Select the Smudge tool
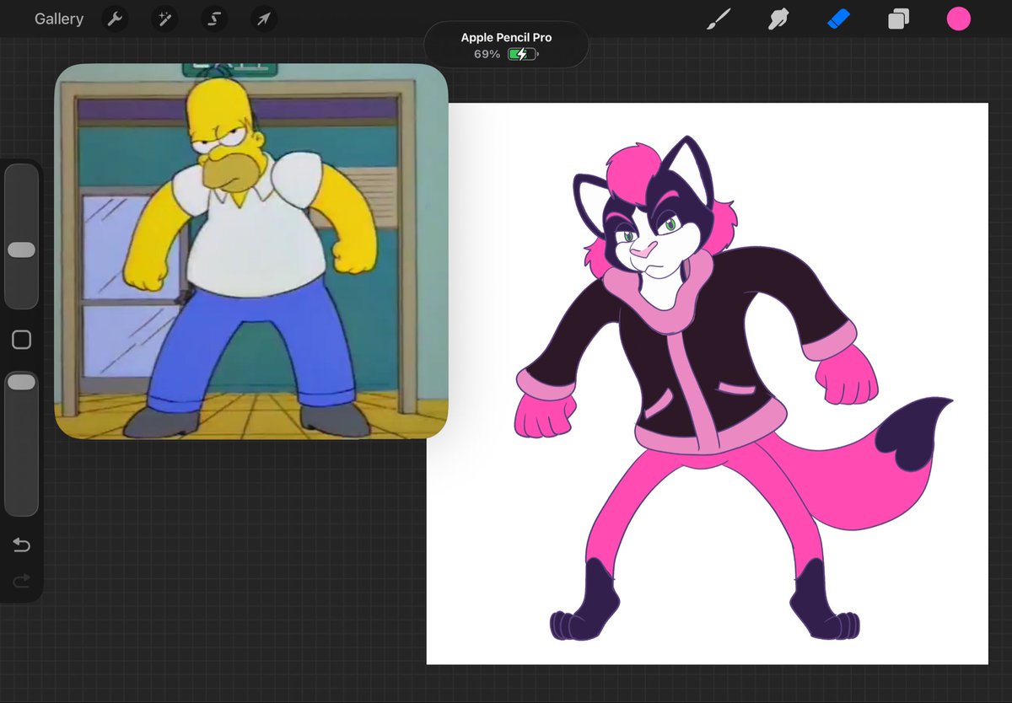 click(778, 19)
